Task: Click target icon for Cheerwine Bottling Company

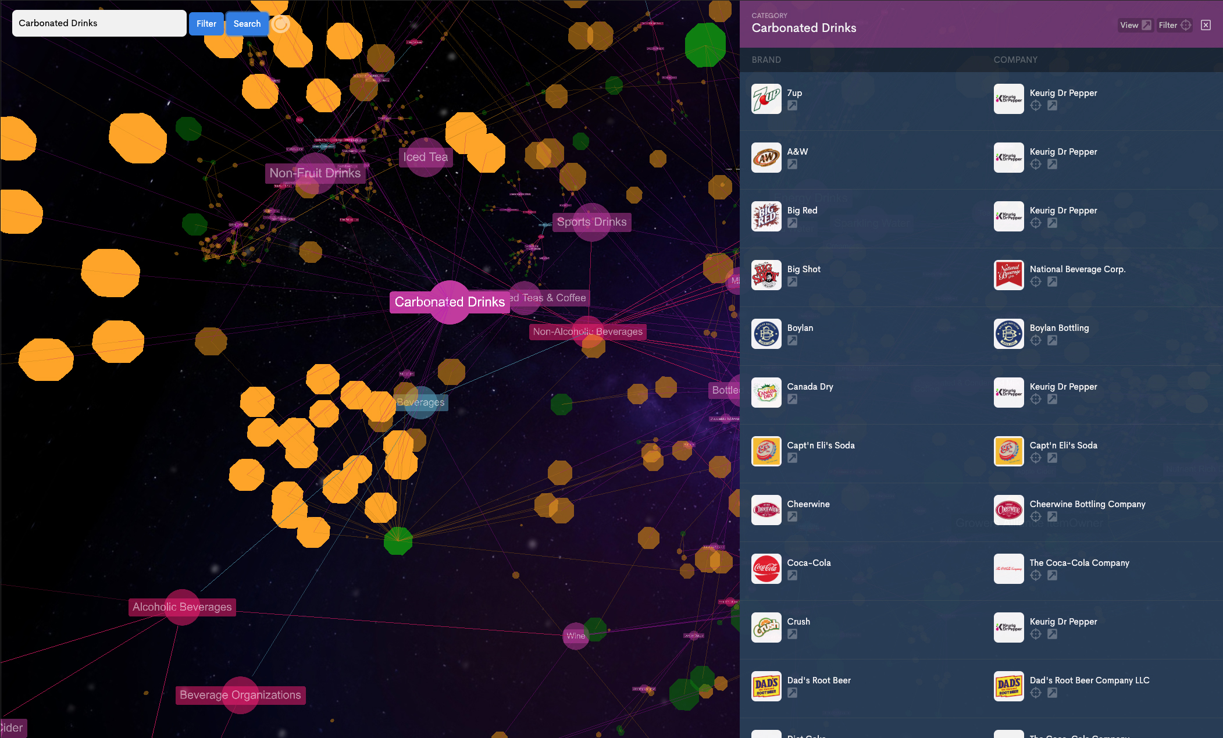Action: coord(1035,517)
